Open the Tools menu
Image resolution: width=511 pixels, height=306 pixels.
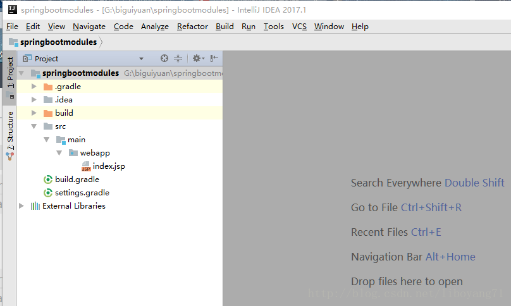click(x=273, y=27)
